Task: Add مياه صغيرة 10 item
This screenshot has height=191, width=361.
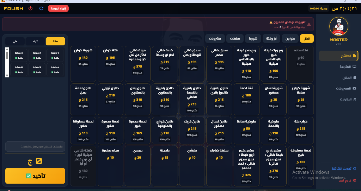Action: (x=110, y=166)
